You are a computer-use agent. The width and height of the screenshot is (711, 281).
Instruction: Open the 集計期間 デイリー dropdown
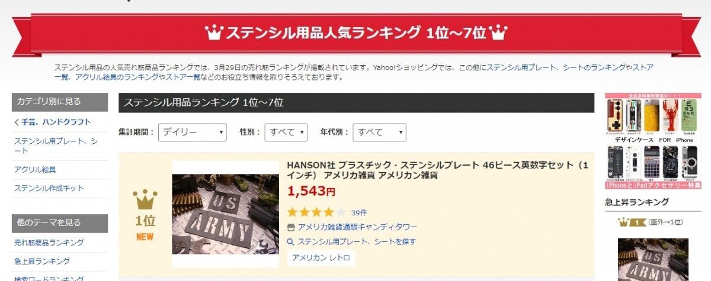click(x=193, y=132)
